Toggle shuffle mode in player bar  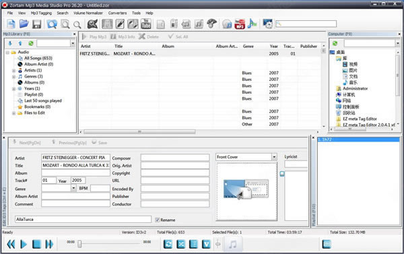click(180, 244)
